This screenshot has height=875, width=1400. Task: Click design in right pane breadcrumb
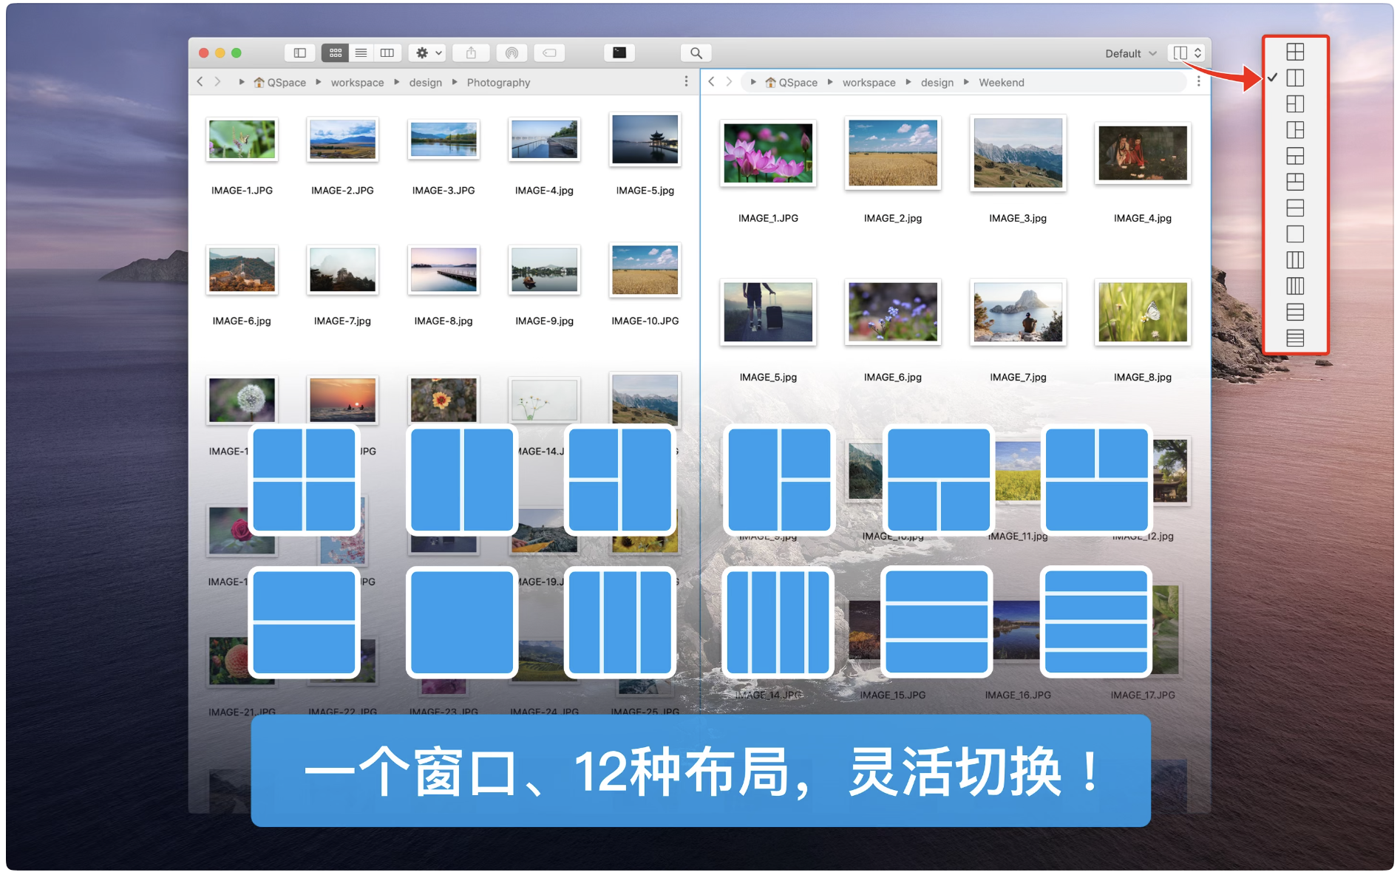[x=937, y=83]
